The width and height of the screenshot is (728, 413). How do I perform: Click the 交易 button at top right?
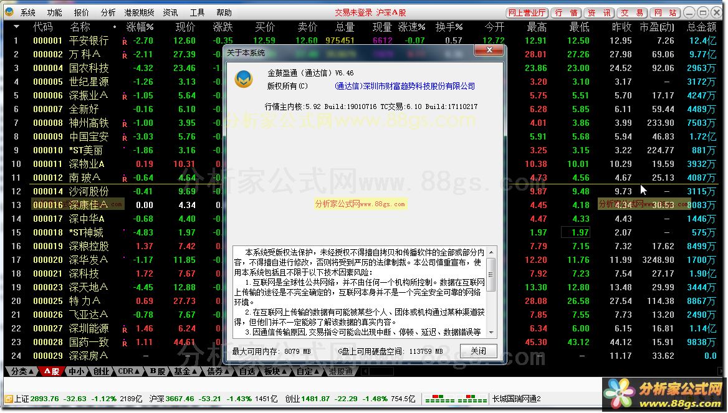(x=632, y=12)
